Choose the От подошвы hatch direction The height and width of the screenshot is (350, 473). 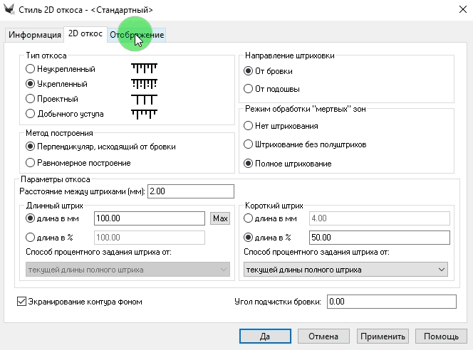pos(248,89)
